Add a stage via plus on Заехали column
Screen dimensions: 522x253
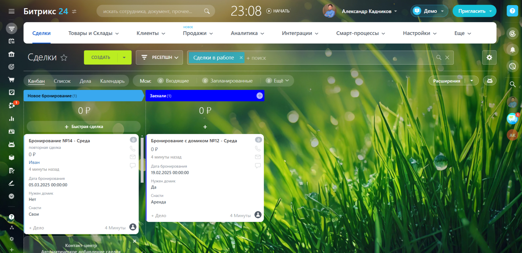(x=259, y=96)
